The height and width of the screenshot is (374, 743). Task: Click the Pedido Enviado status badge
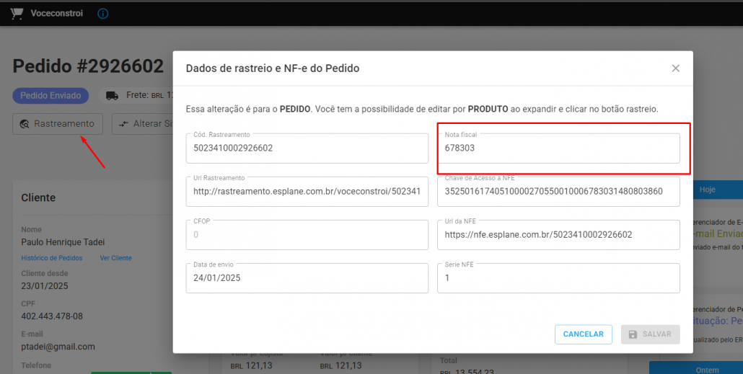click(x=50, y=95)
